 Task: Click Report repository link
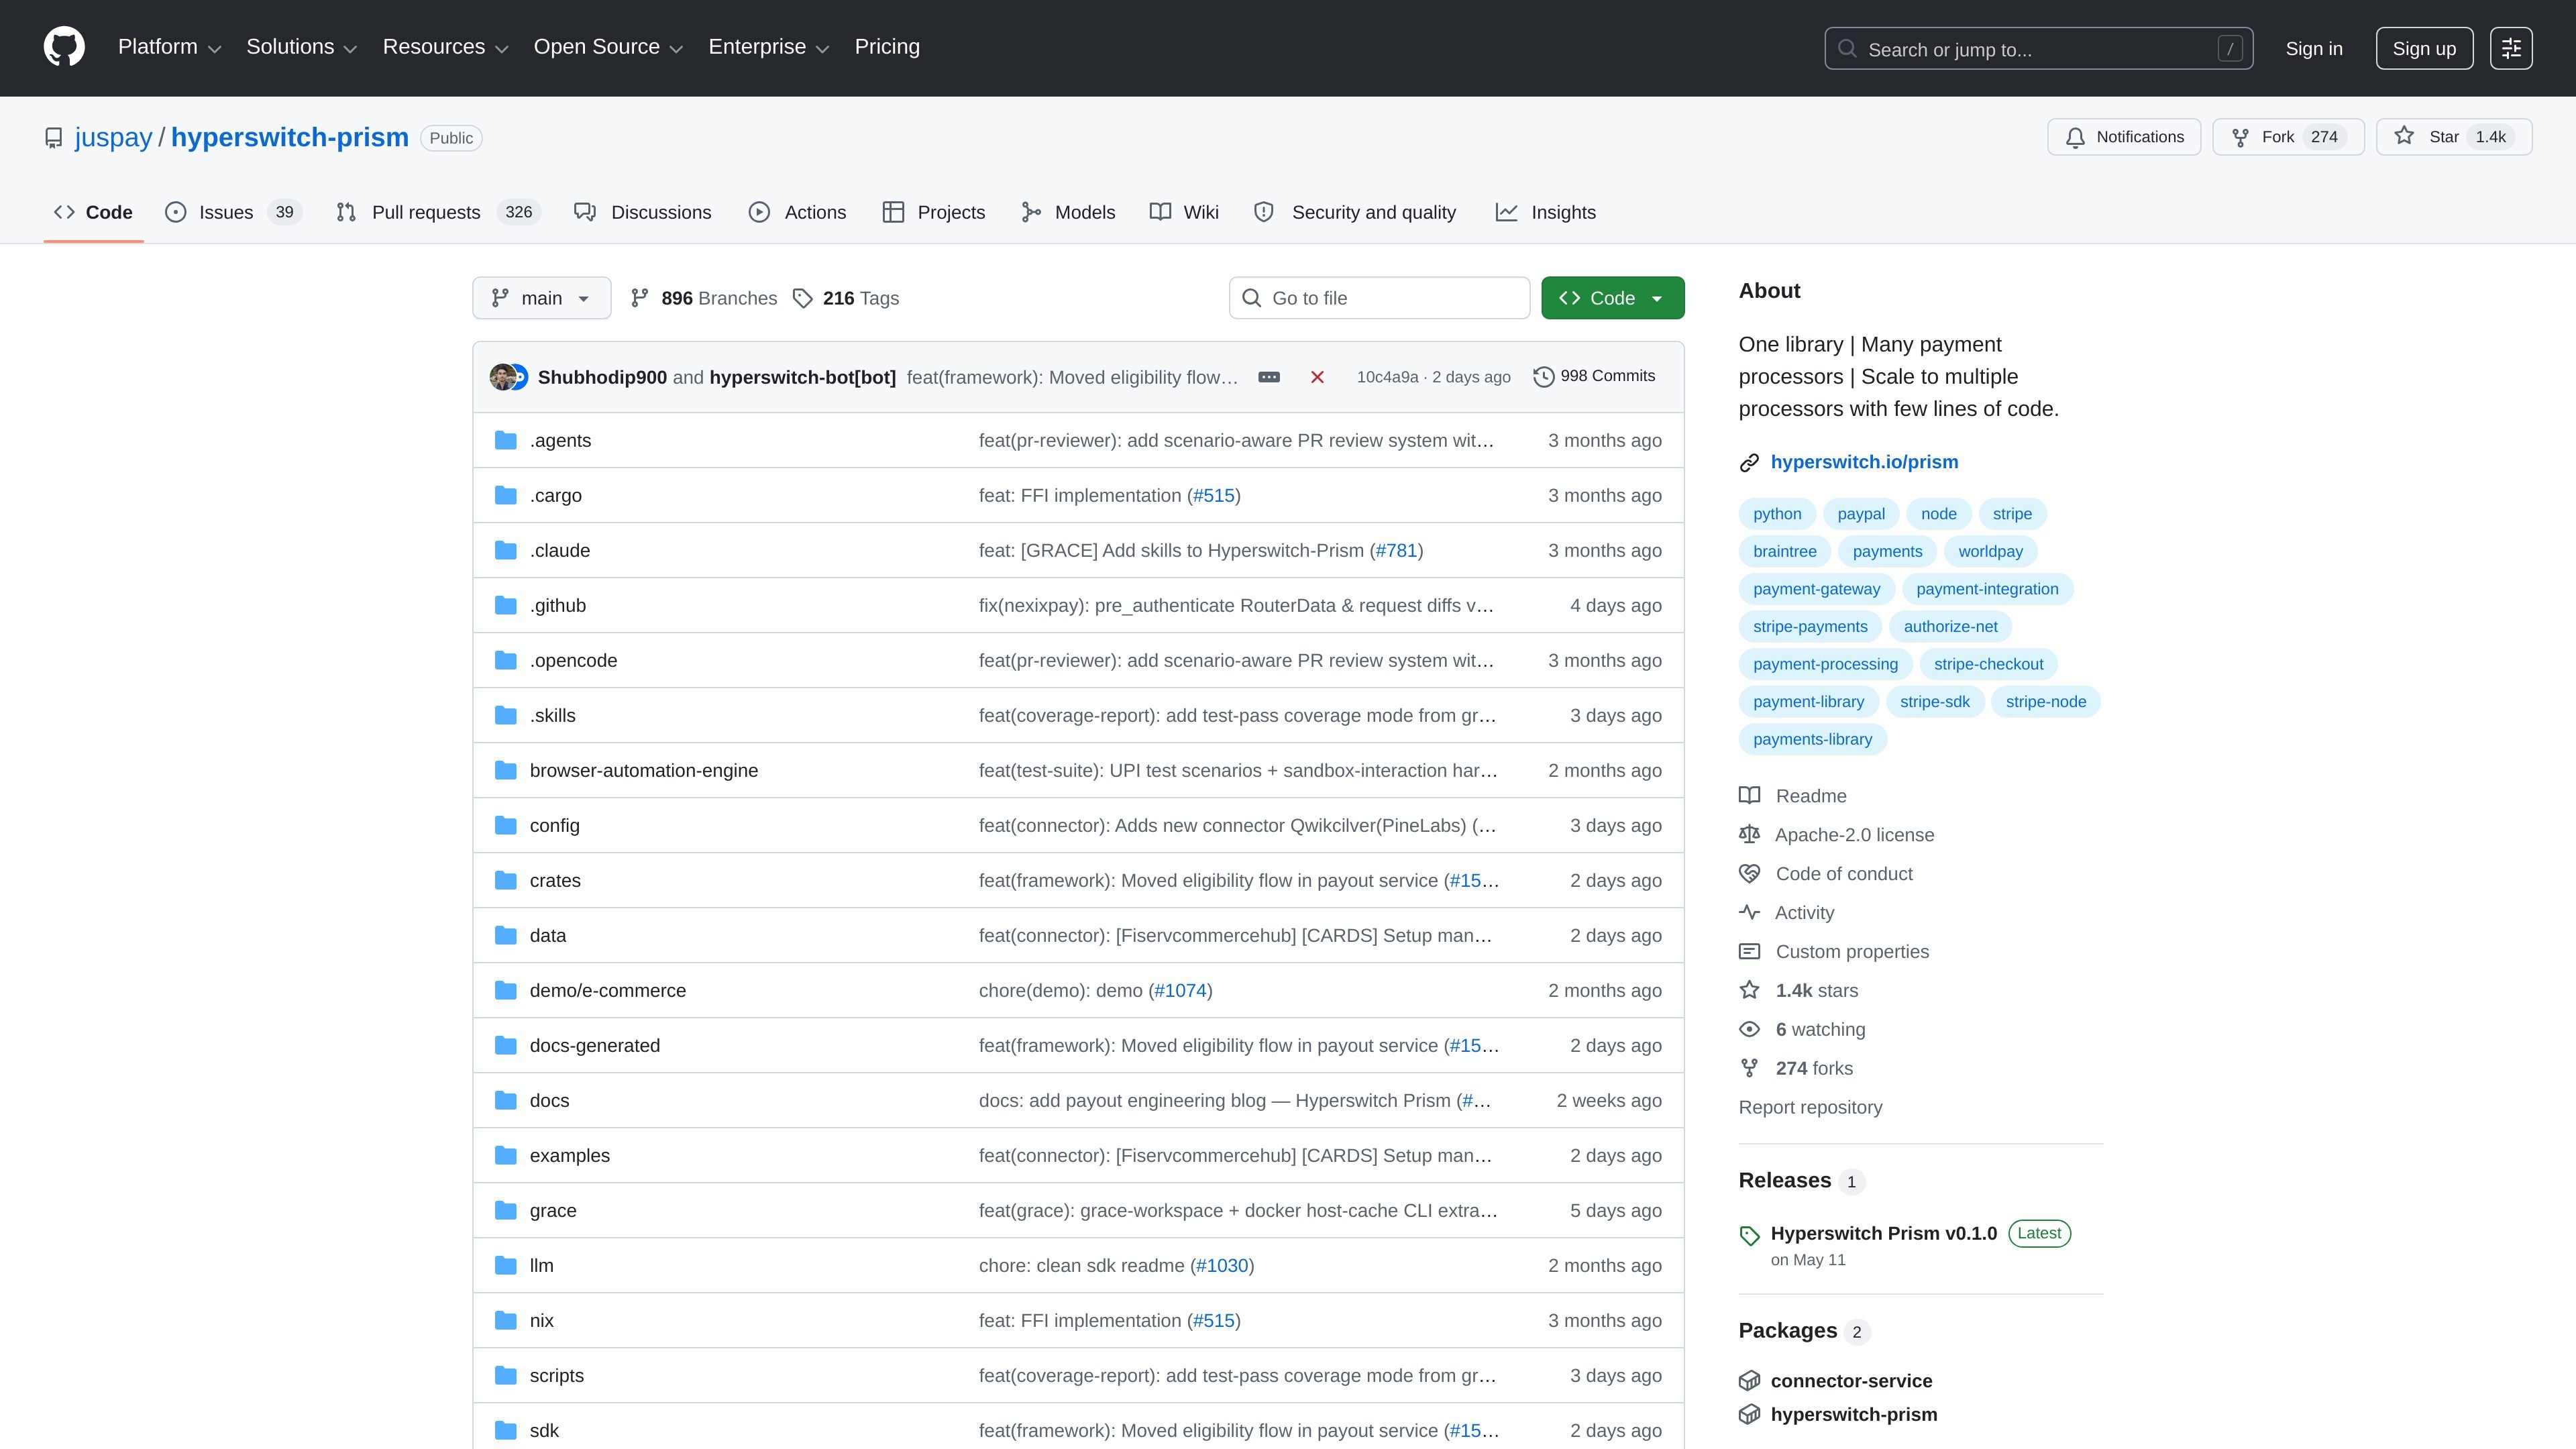coord(1810,1107)
